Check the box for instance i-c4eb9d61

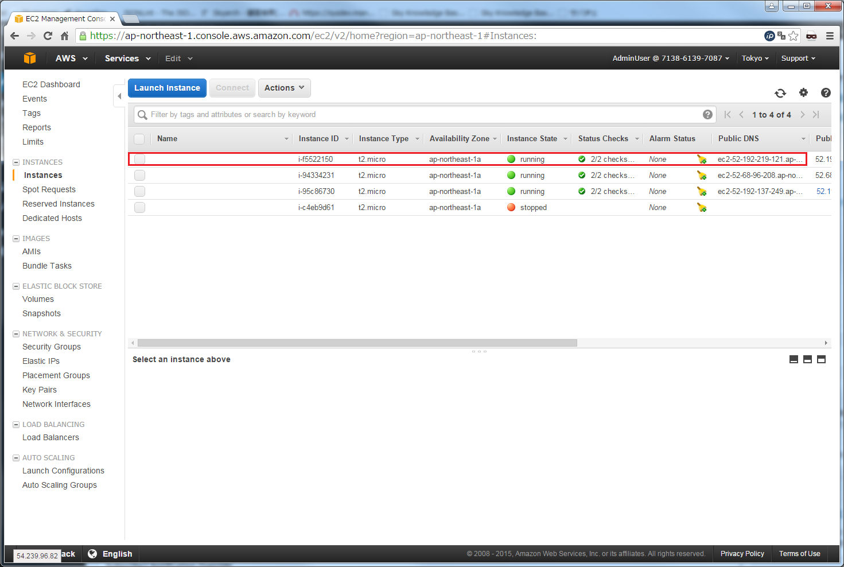click(x=139, y=208)
